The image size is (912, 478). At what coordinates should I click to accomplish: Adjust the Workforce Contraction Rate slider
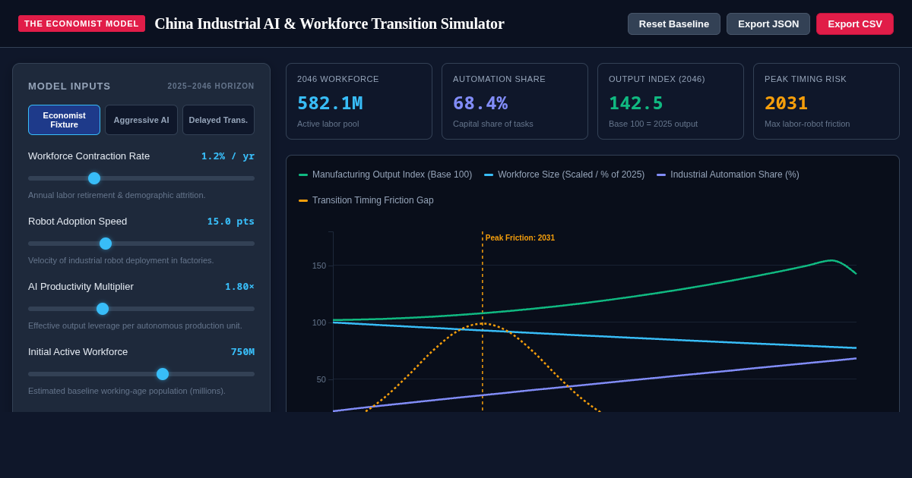click(141, 178)
